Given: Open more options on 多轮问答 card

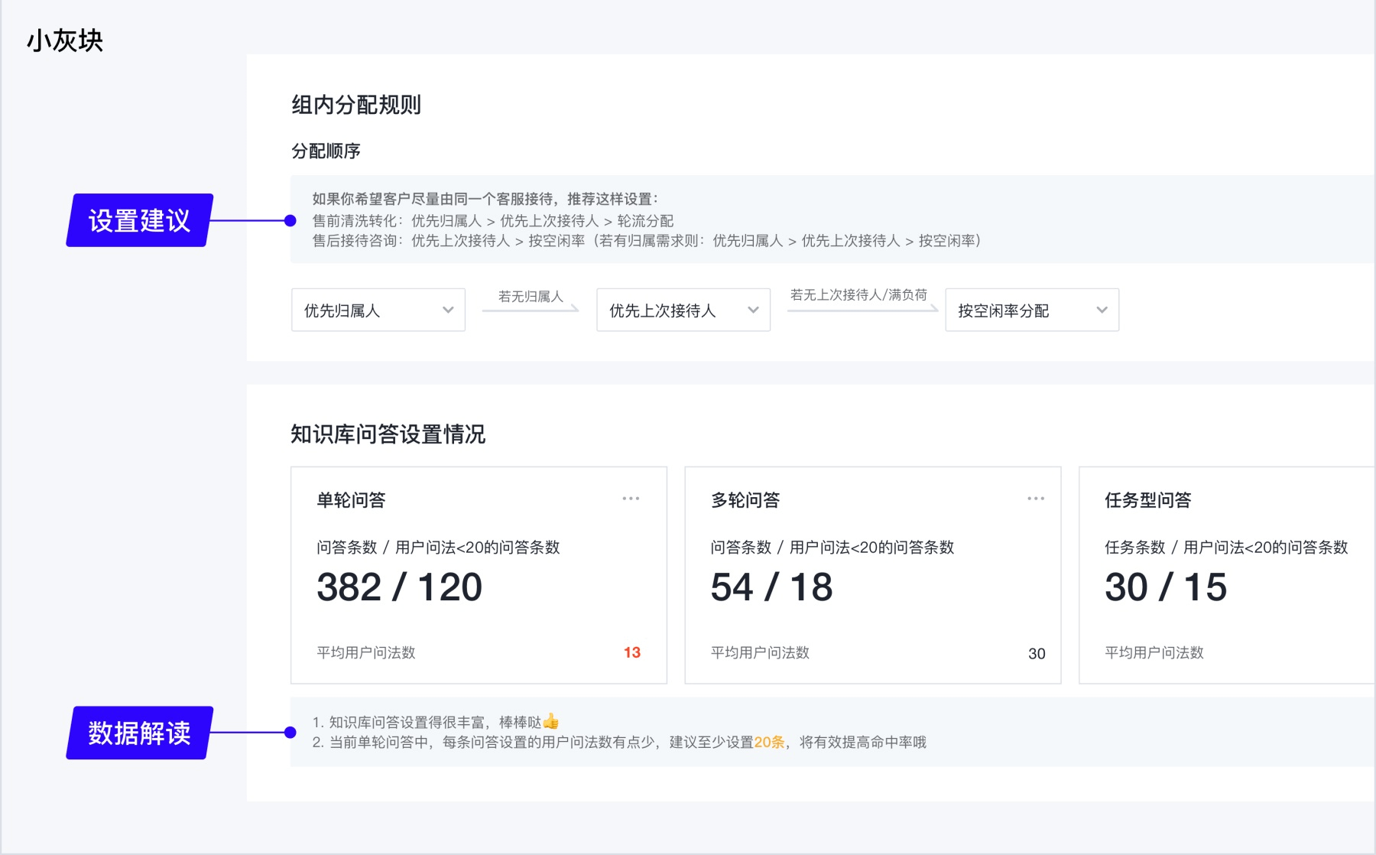Looking at the screenshot, I should coord(1036,499).
